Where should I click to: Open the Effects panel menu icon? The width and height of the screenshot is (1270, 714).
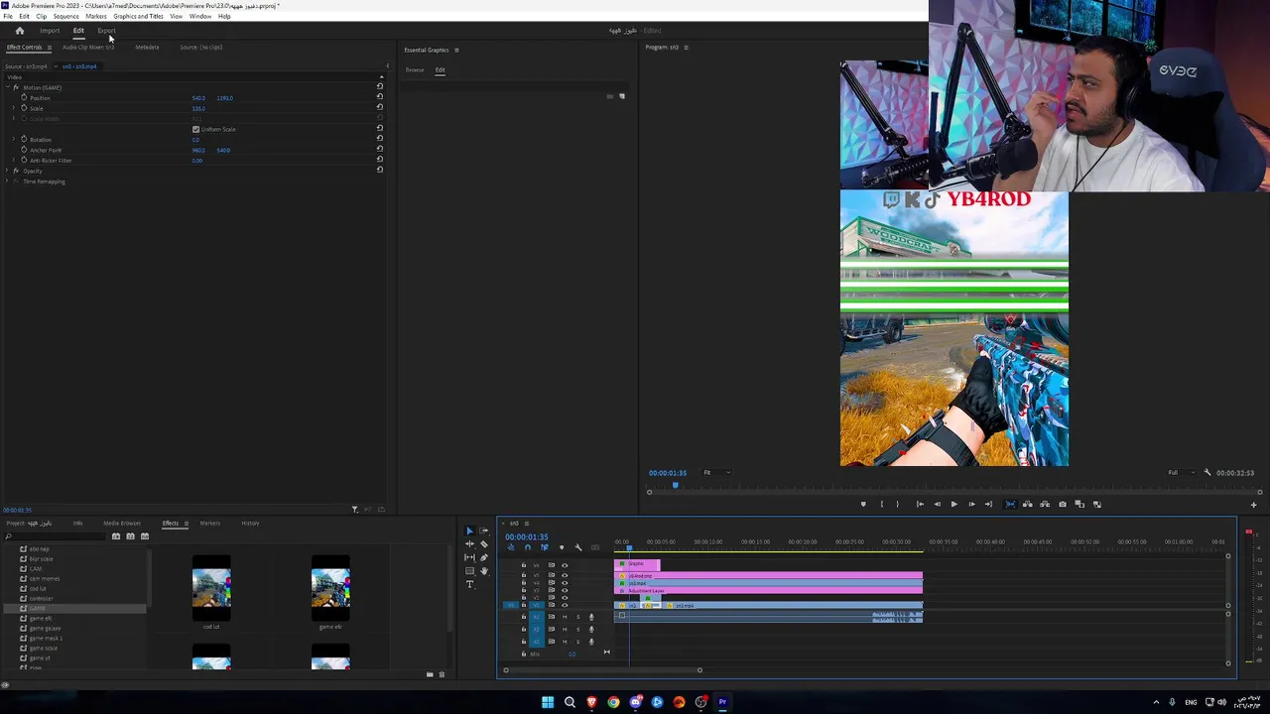[x=186, y=524]
